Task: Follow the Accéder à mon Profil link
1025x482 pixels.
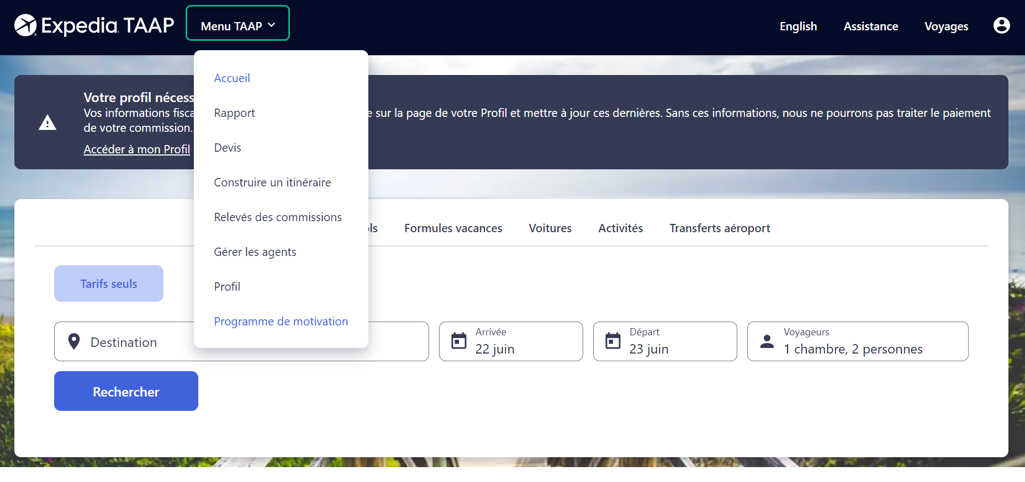Action: tap(137, 149)
